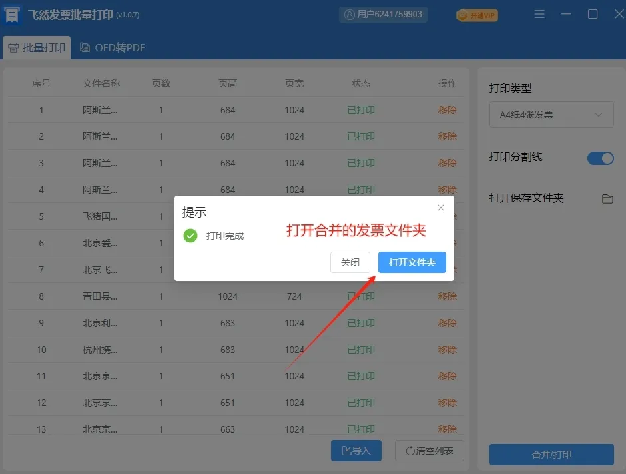Remove row 3 with 移除

(447, 163)
